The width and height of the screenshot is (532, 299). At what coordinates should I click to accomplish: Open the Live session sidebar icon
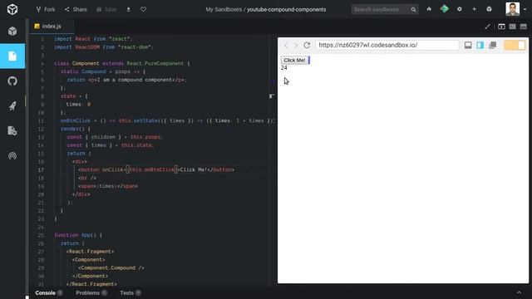click(12, 155)
